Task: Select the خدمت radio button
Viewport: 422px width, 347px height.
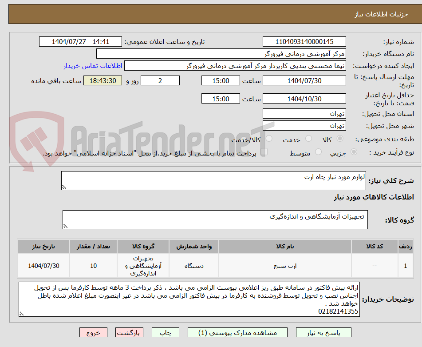Action: [309, 139]
